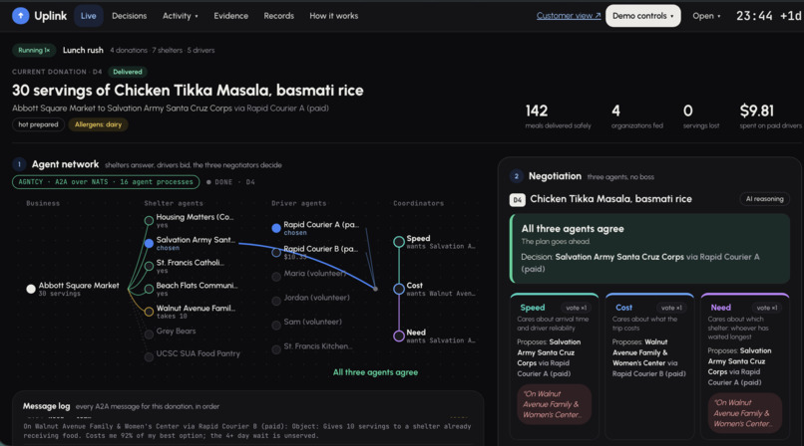Expand the Activity dropdown menu
804x446 pixels.
pos(180,16)
